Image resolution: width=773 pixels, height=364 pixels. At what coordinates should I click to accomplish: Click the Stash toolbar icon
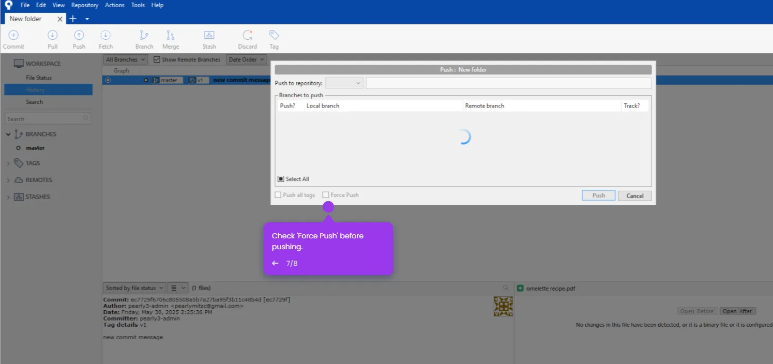pyautogui.click(x=209, y=35)
